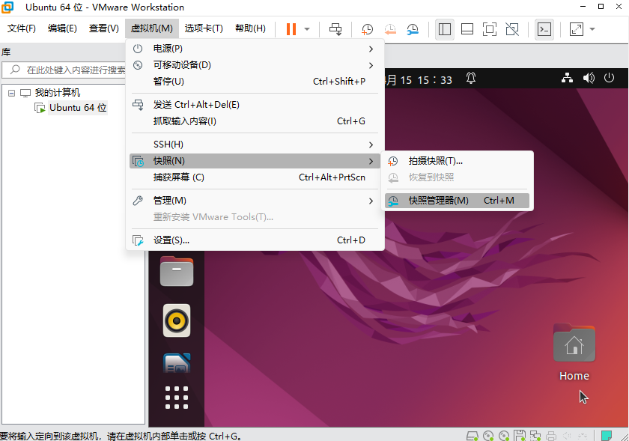
Task: Click the Ubuntu power menu icon
Action: (609, 78)
